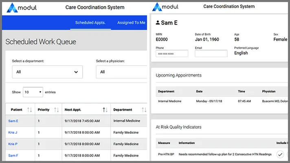Switch to the Scheduled Appts. tab

point(90,22)
